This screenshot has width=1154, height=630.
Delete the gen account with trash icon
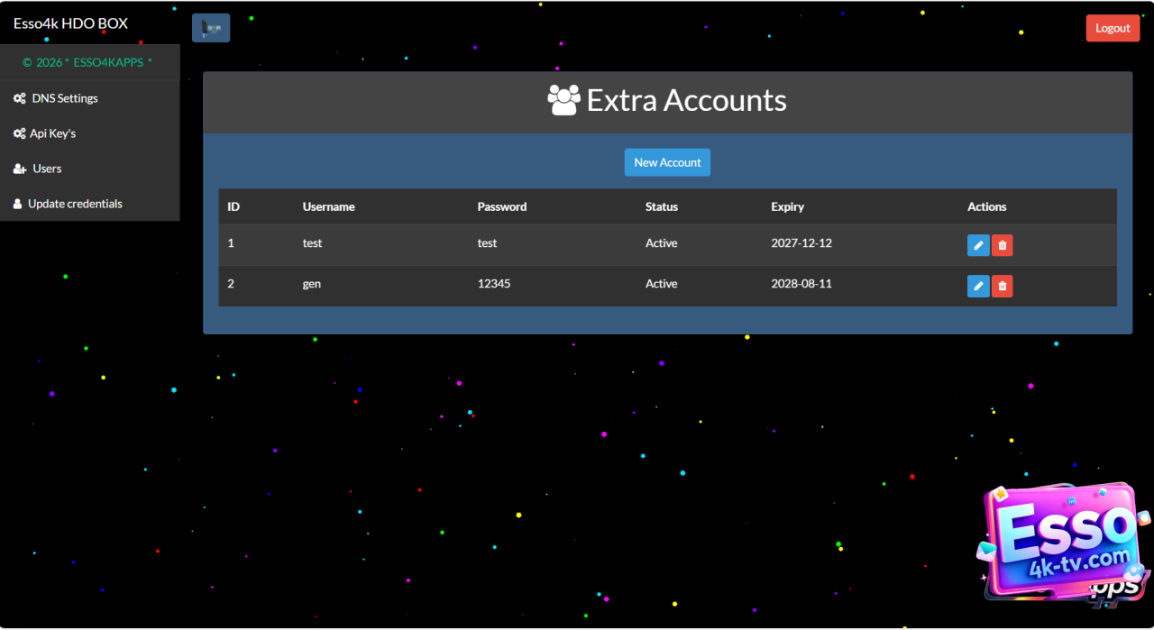pyautogui.click(x=1002, y=286)
